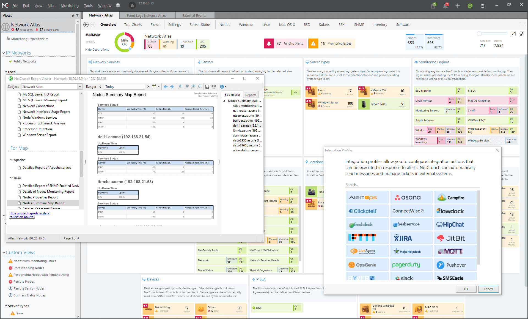Image resolution: width=528 pixels, height=319 pixels.
Task: Click the print report icon
Action: tap(214, 86)
